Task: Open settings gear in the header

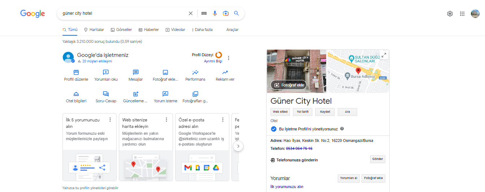Action: (450, 14)
